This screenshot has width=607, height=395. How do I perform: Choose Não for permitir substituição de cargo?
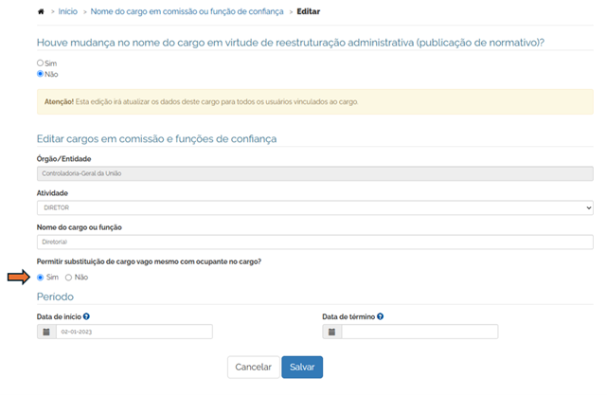(68, 278)
